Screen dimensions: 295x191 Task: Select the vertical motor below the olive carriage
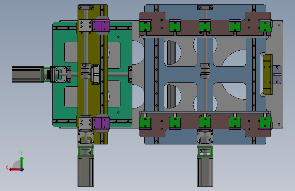tap(86, 170)
